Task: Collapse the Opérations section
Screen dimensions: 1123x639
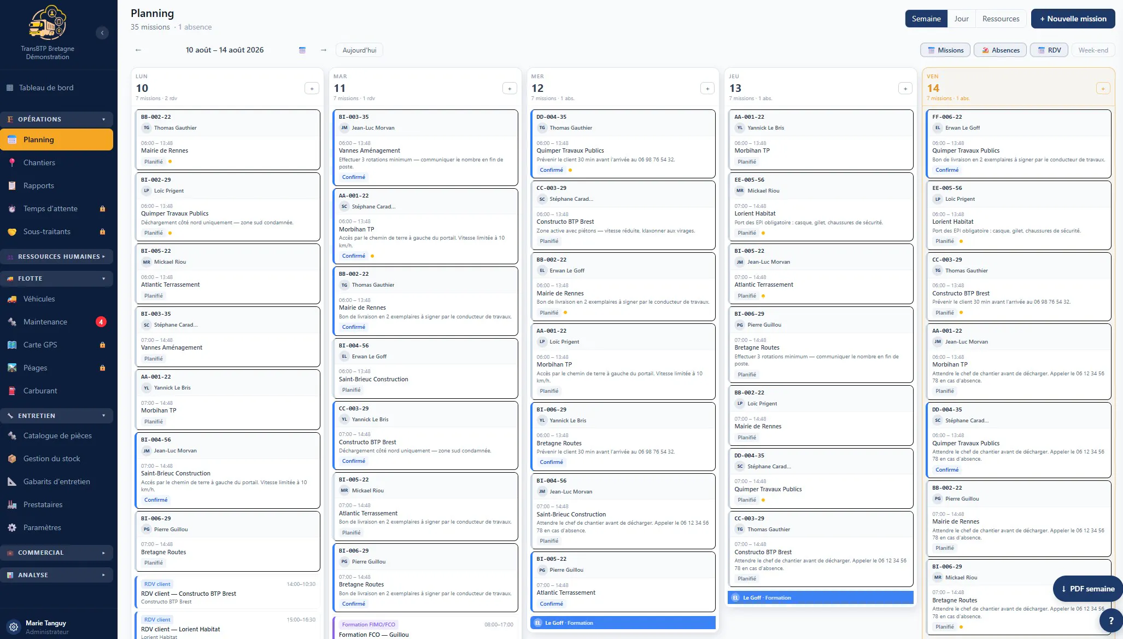Action: tap(57, 119)
